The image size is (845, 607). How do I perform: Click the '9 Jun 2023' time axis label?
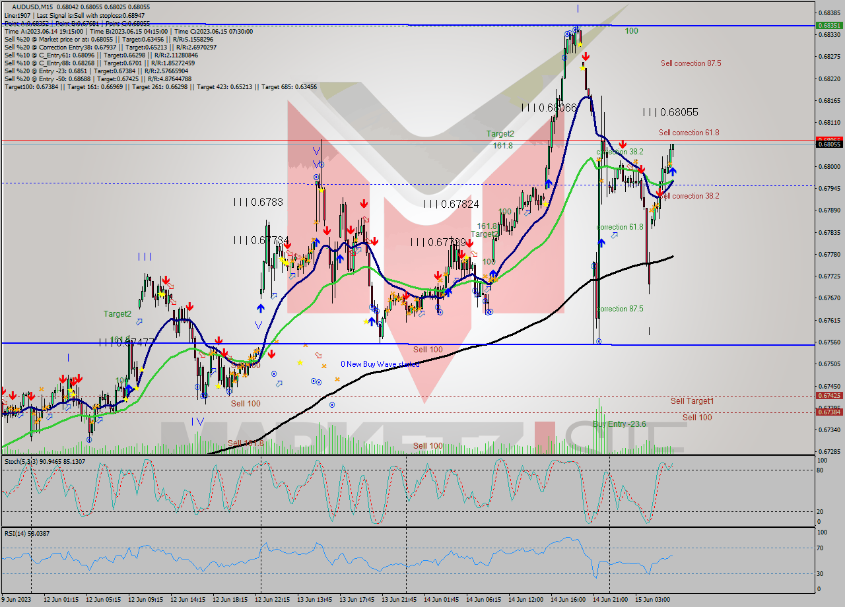pyautogui.click(x=17, y=600)
